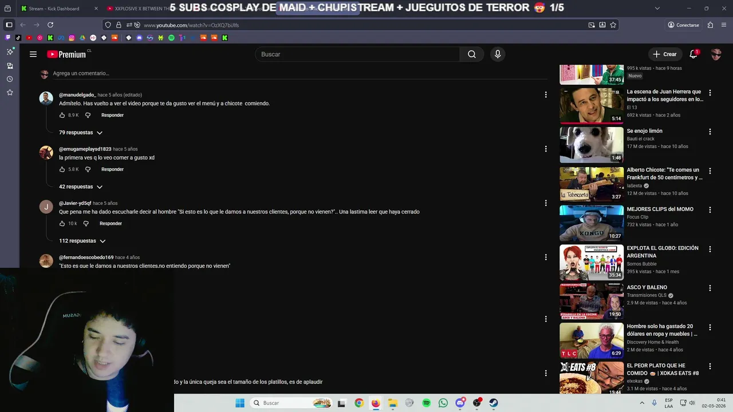Open browser history in sidebar
733x412 pixels.
pyautogui.click(x=10, y=79)
